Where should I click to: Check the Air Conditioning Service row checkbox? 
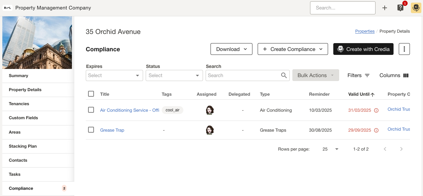click(91, 110)
